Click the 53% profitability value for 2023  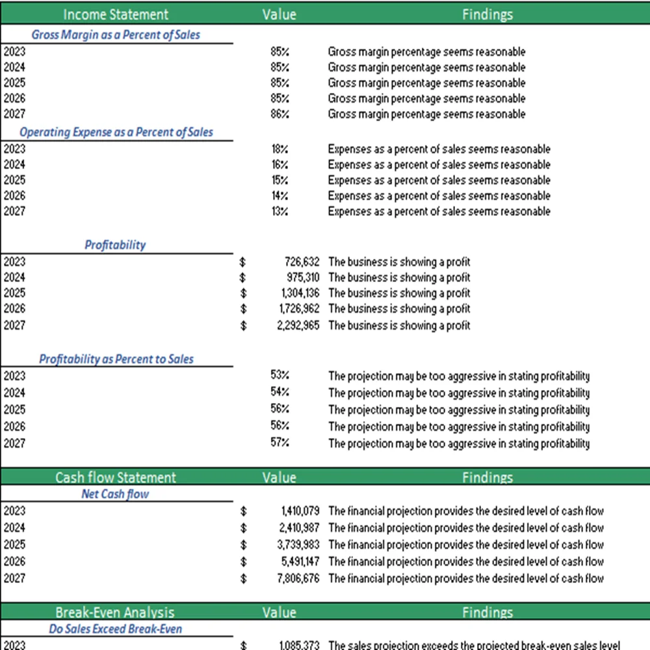click(279, 376)
